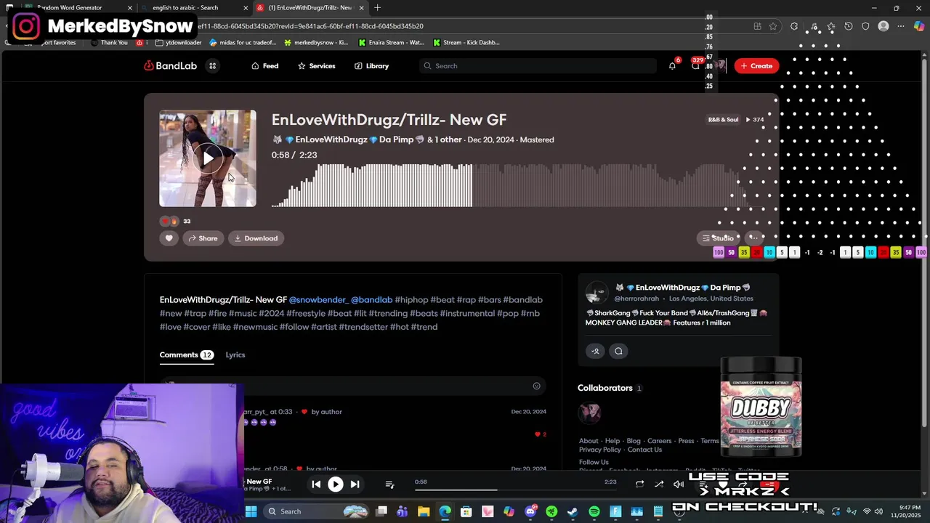This screenshot has height=523, width=930.
Task: Open the Library page
Action: click(x=372, y=65)
